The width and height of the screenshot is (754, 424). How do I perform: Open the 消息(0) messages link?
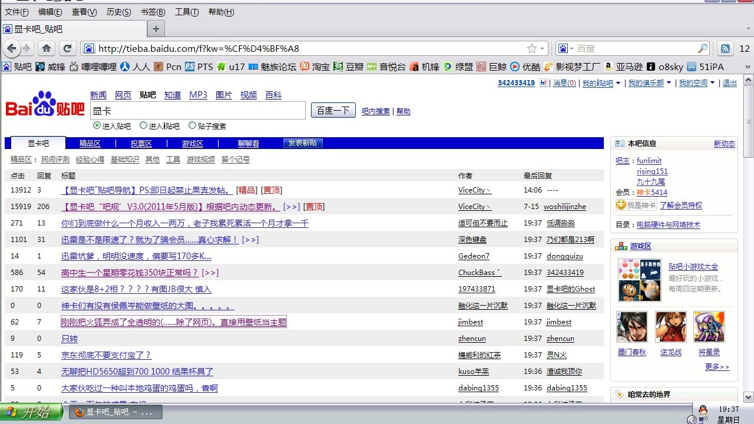pyautogui.click(x=564, y=83)
